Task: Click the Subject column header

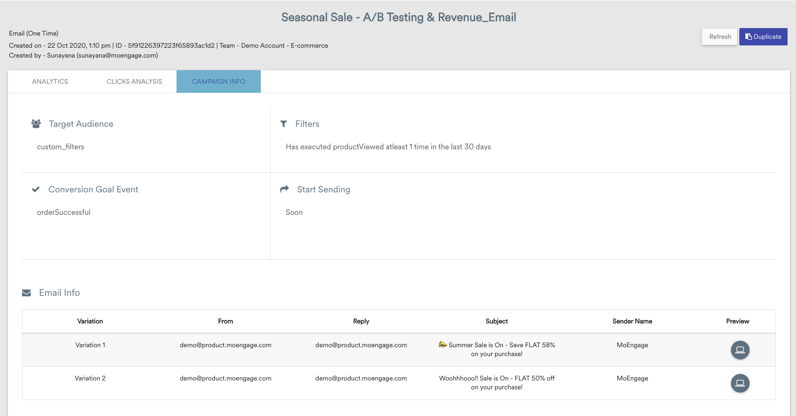Action: click(x=496, y=321)
